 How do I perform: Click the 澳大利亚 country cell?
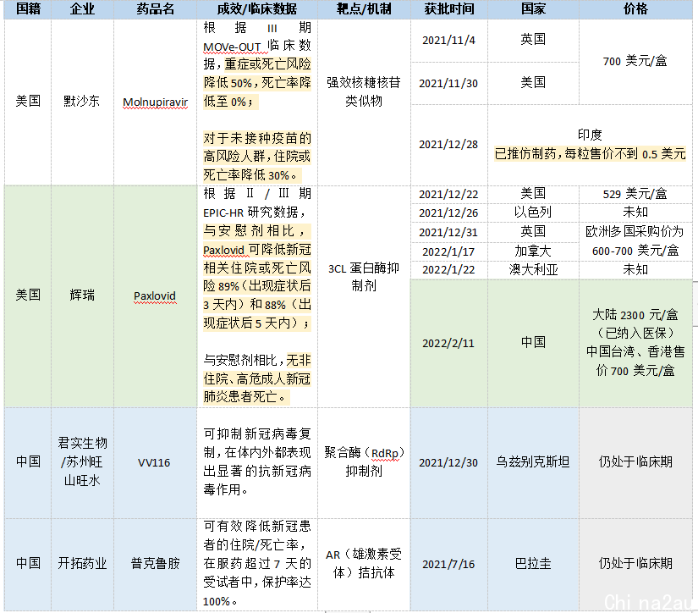(x=533, y=269)
